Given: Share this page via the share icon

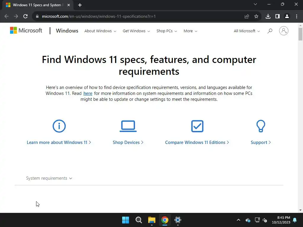Looking at the screenshot, I should coord(247,17).
